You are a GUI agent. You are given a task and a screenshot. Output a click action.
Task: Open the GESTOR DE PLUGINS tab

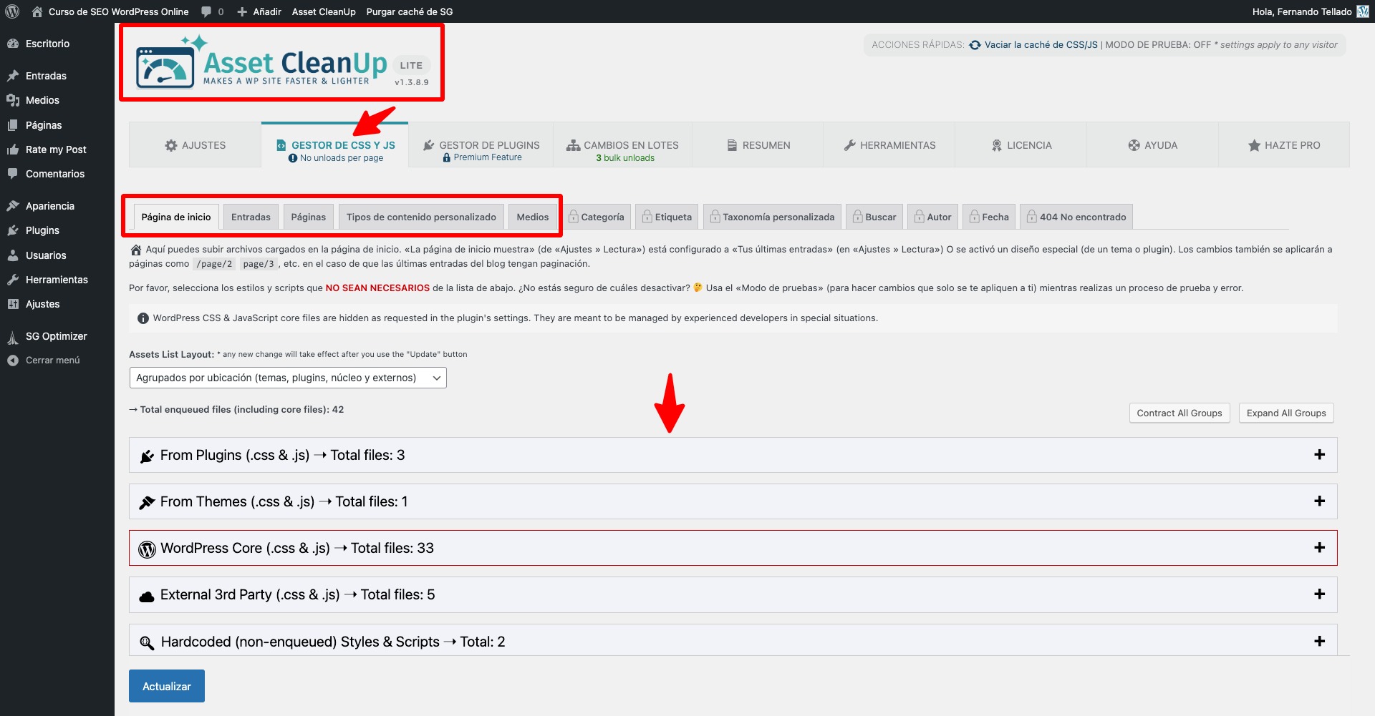click(481, 145)
